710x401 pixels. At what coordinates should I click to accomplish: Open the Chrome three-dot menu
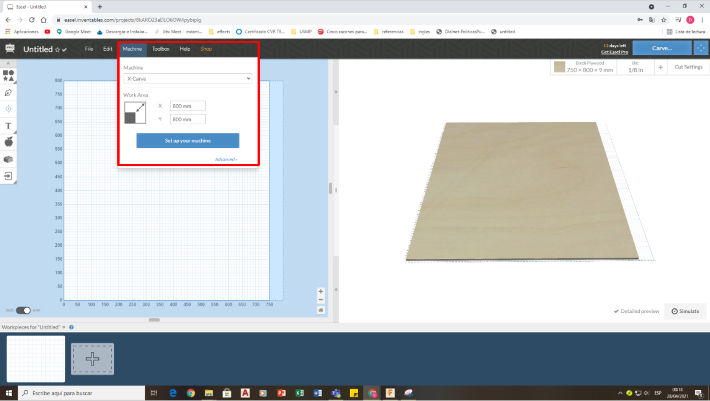coord(702,20)
